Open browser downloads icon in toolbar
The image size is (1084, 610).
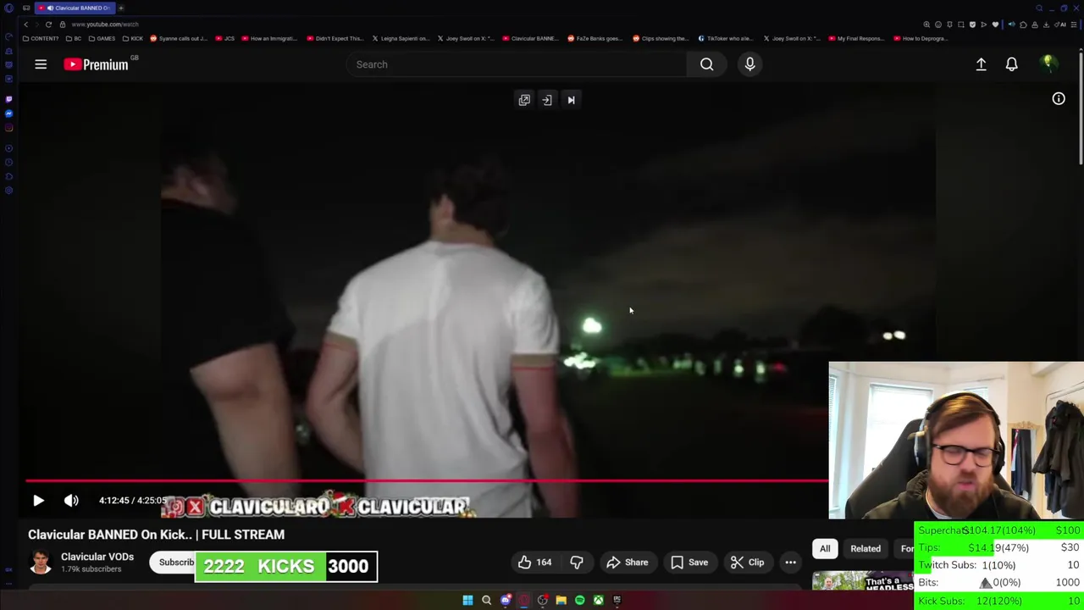click(1046, 25)
